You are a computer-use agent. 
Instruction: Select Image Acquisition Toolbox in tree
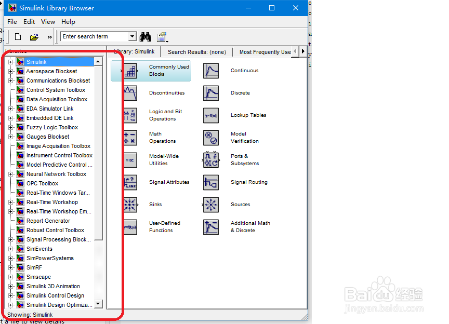click(58, 146)
